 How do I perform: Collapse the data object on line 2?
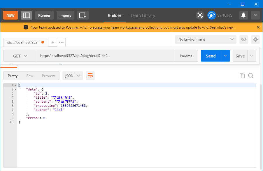click(15, 90)
